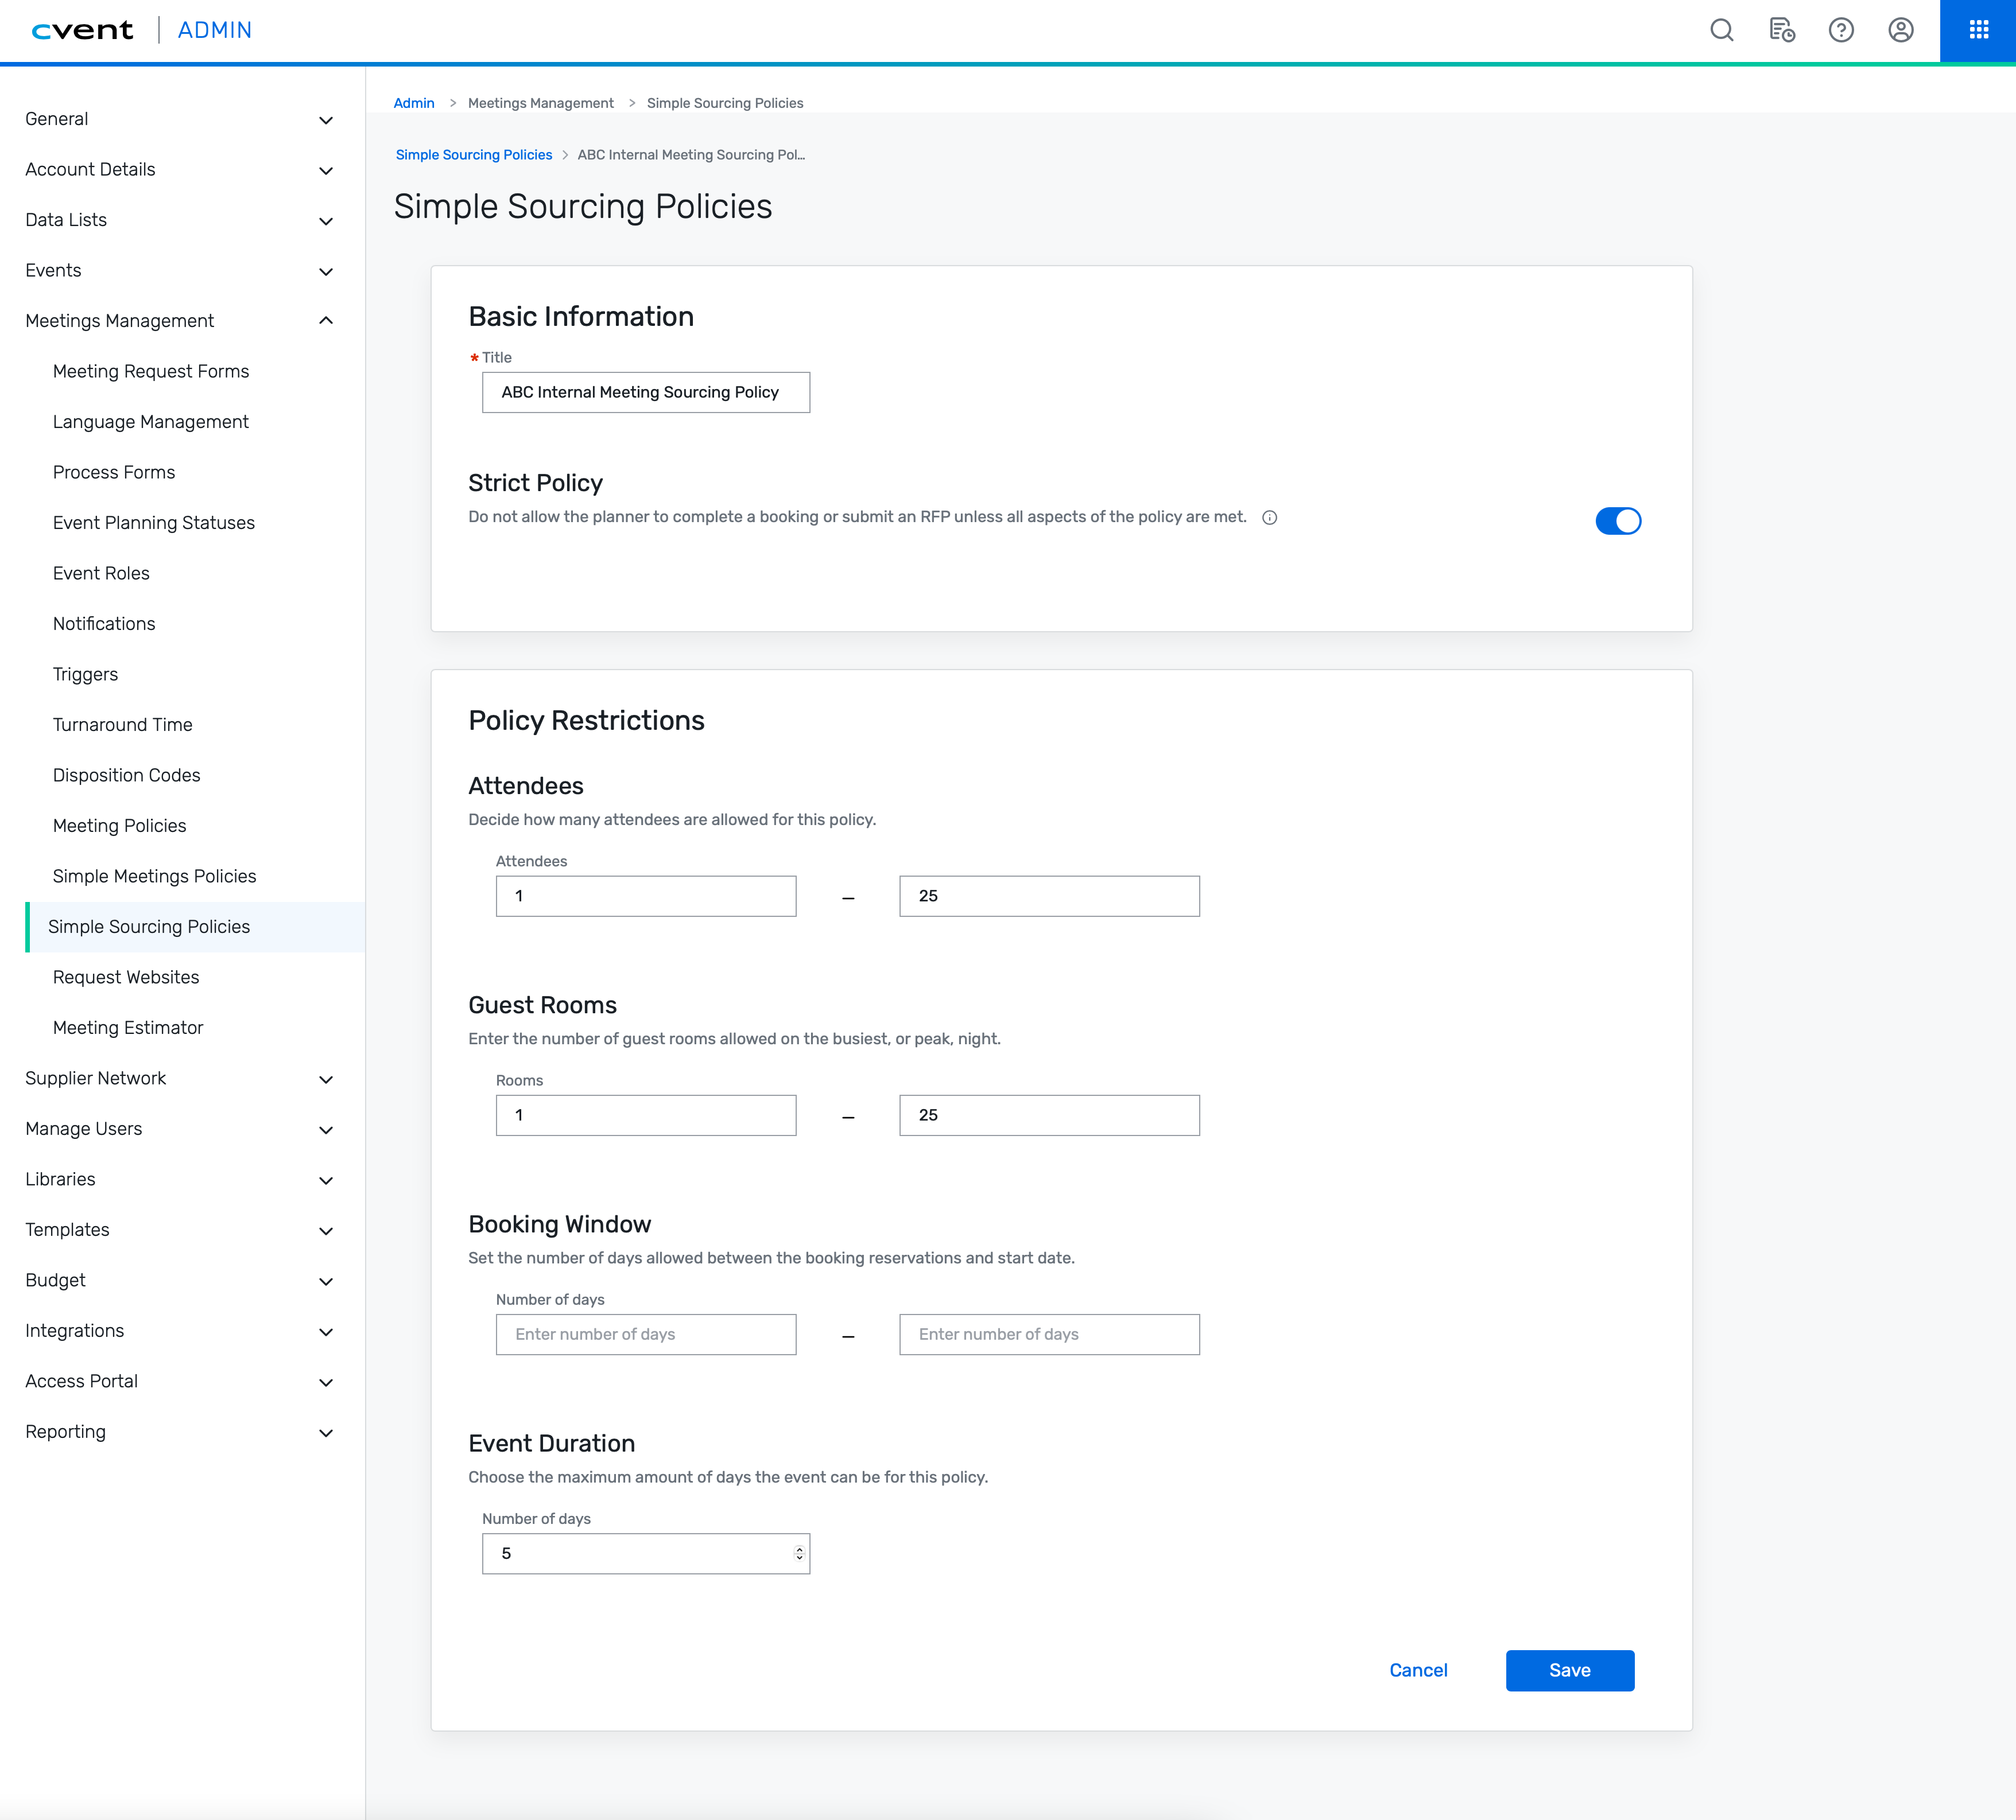Click the Save button
The width and height of the screenshot is (2016, 1820).
[x=1569, y=1670]
